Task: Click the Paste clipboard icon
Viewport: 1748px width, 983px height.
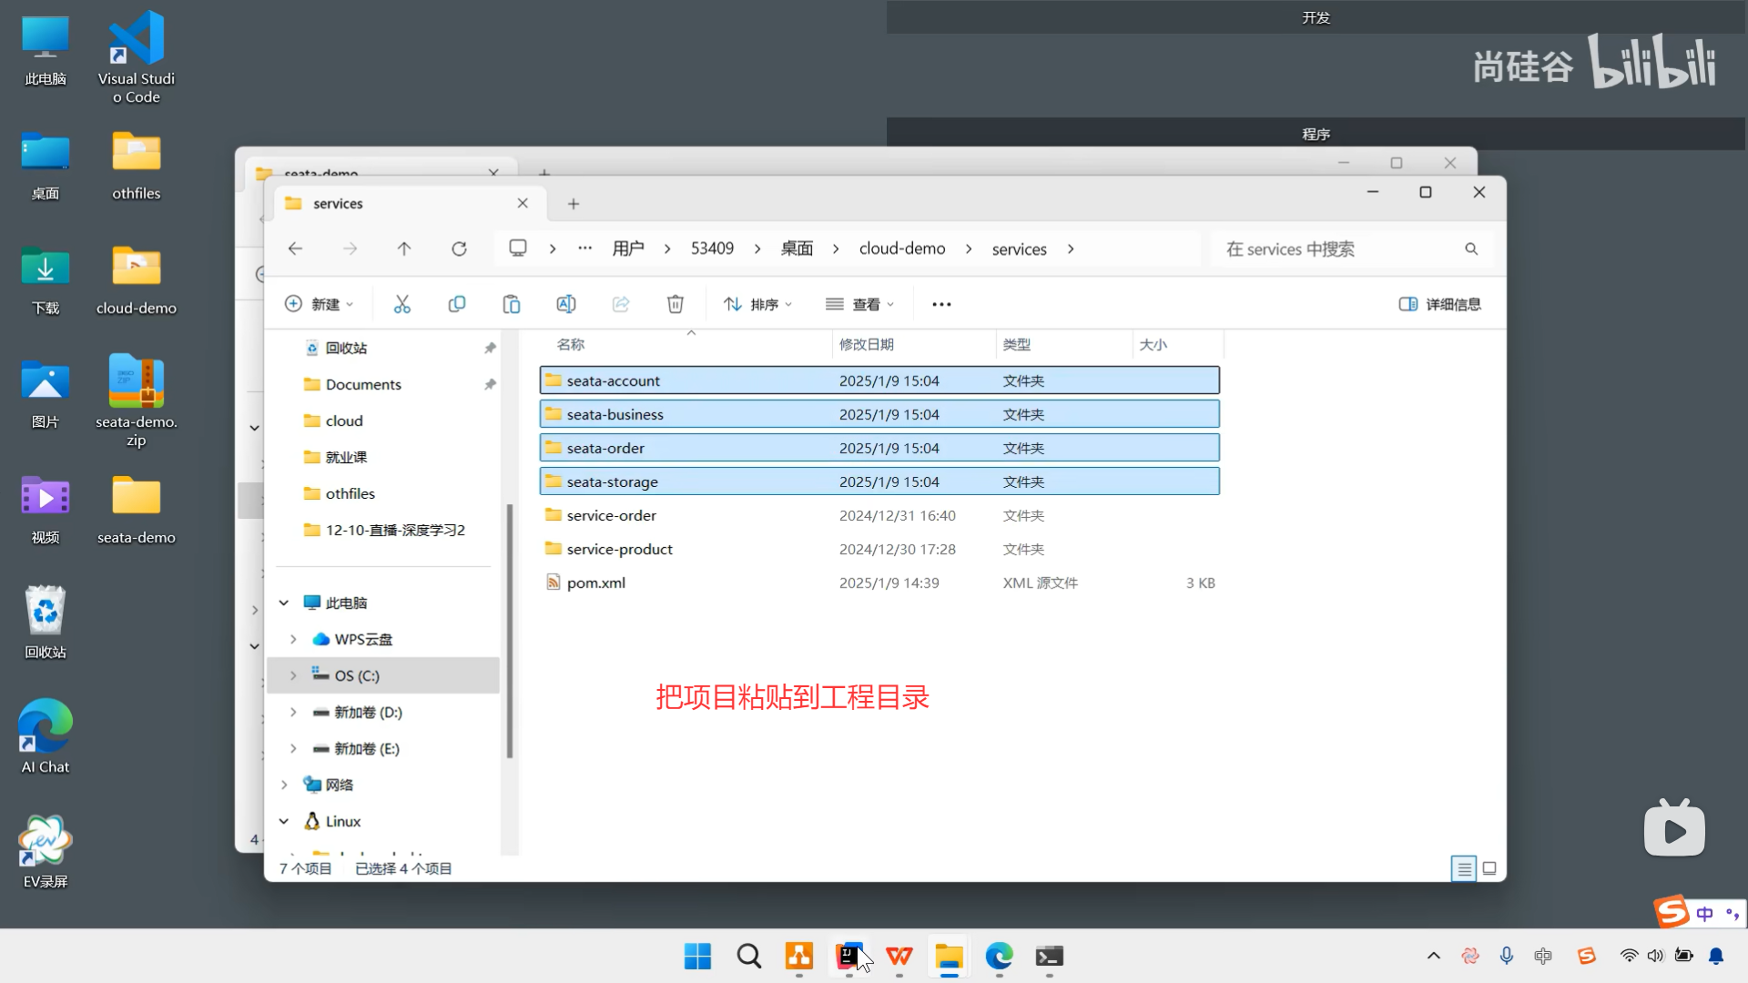Action: click(512, 304)
